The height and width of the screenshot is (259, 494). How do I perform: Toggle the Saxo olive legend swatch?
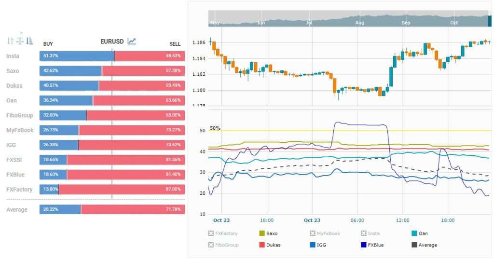point(262,233)
